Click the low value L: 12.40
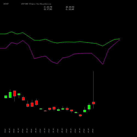This screenshot has width=137, height=137. pos(70,9)
